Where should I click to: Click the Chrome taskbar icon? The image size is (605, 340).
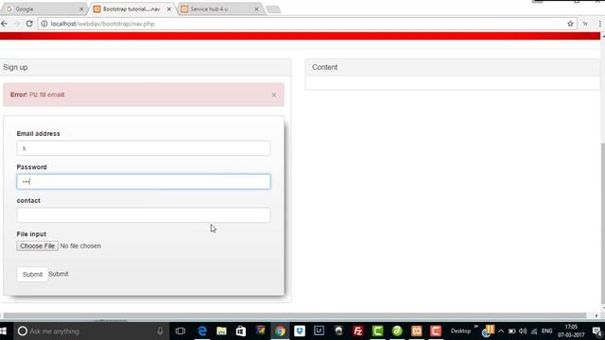[280, 331]
